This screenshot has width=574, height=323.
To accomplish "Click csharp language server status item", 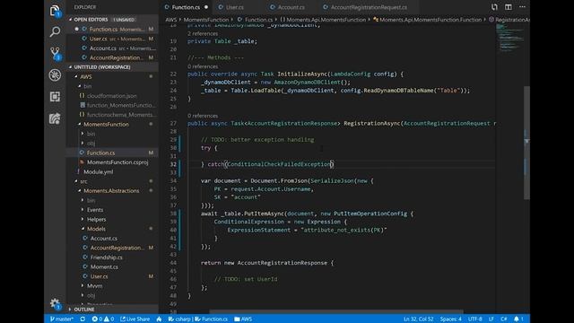I will tap(179, 319).
